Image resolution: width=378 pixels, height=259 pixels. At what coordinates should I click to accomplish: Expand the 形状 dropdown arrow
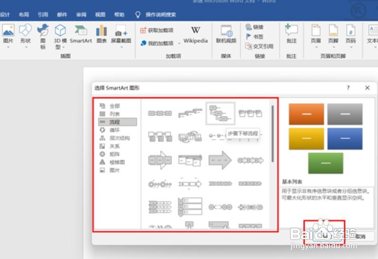26,47
